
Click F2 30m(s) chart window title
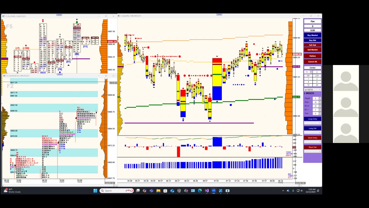(x=18, y=76)
